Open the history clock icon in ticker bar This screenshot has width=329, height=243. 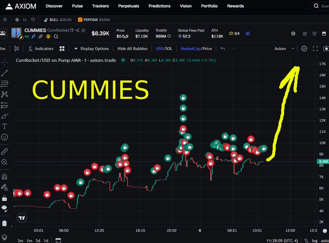point(33,20)
